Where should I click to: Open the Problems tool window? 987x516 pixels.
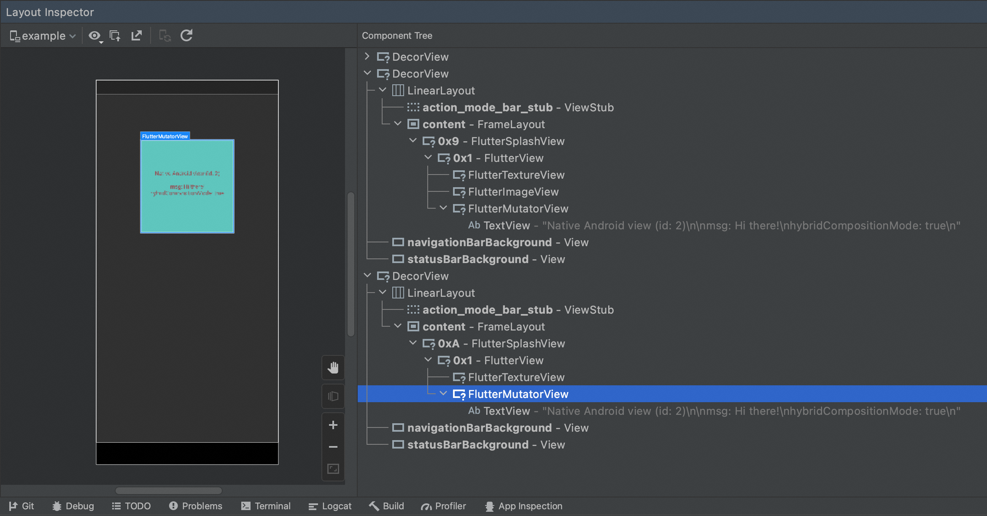pos(195,506)
